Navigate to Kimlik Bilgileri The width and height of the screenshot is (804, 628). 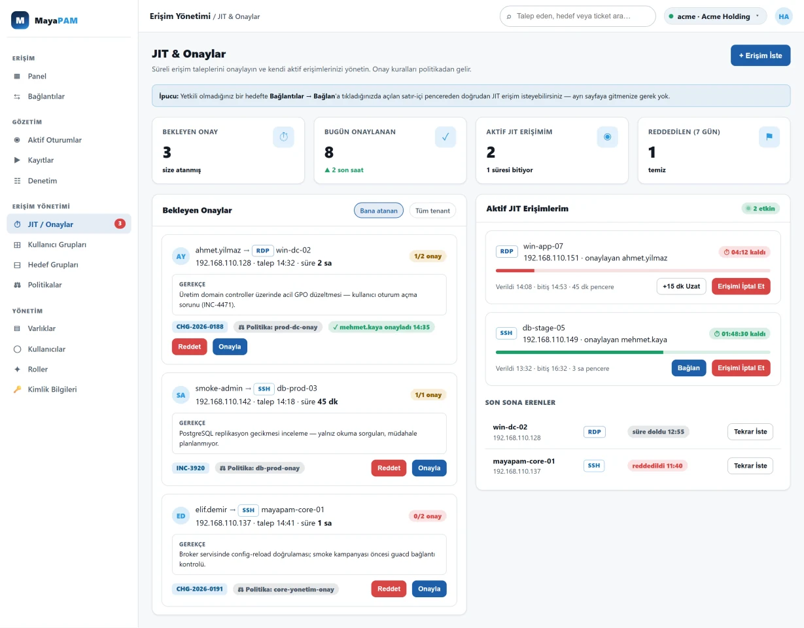click(69, 389)
